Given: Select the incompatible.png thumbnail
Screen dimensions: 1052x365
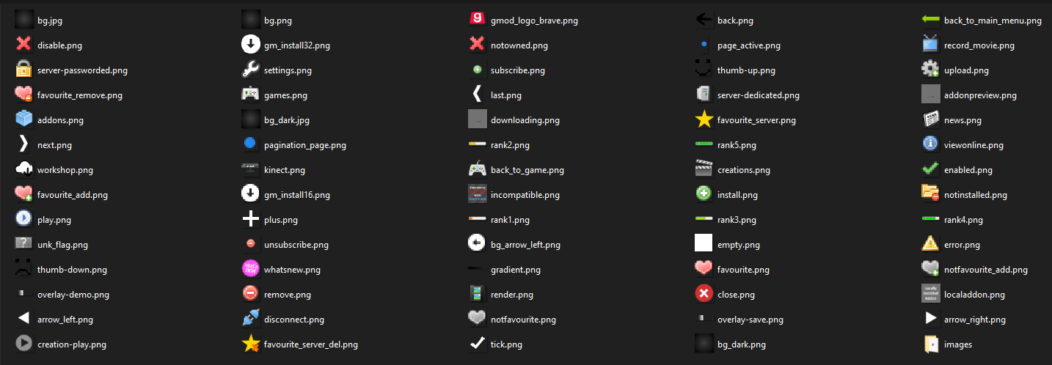Looking at the screenshot, I should pyautogui.click(x=478, y=194).
